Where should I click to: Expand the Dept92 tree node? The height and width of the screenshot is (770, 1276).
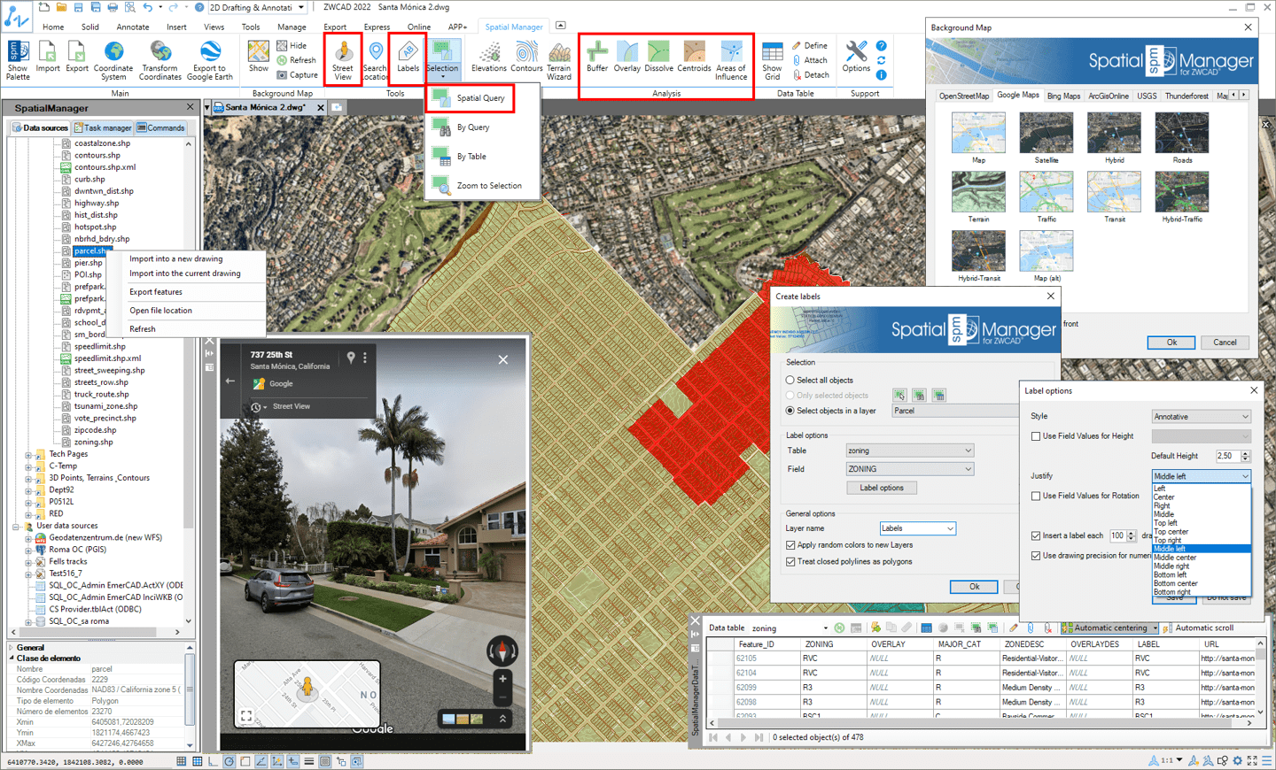(x=28, y=490)
